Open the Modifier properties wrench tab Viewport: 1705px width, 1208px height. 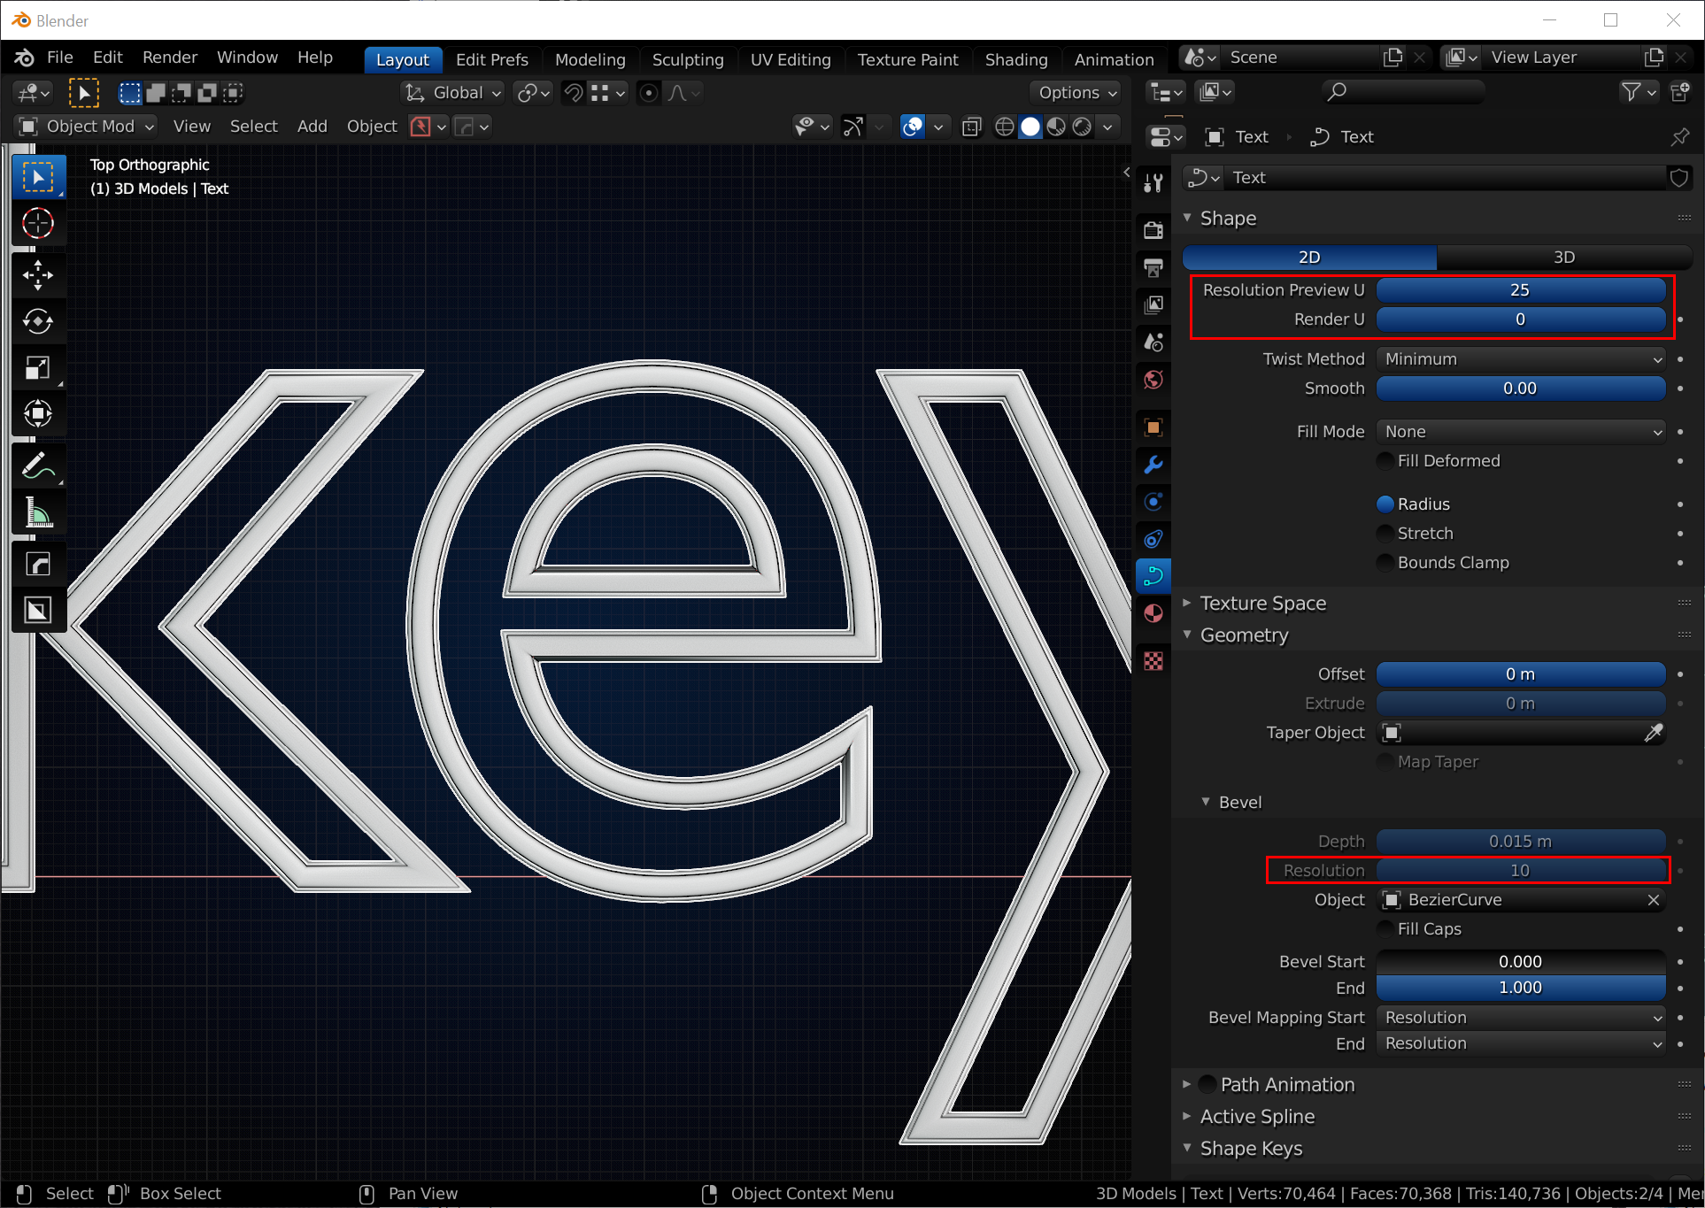point(1153,465)
